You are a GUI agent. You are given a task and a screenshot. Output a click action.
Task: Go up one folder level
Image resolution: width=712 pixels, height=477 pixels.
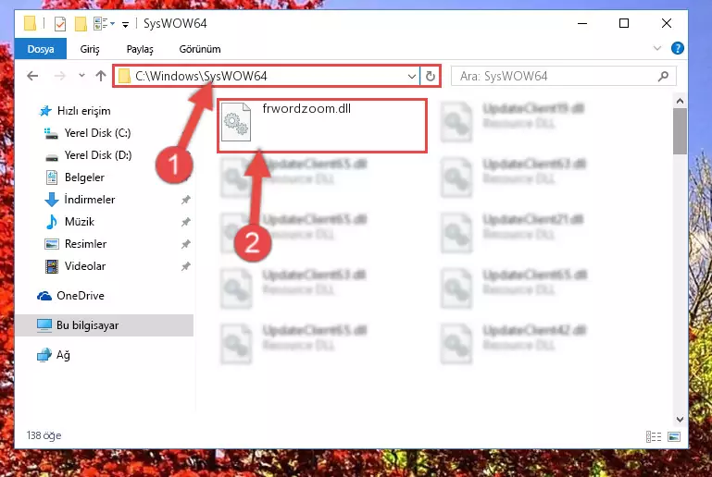point(101,76)
